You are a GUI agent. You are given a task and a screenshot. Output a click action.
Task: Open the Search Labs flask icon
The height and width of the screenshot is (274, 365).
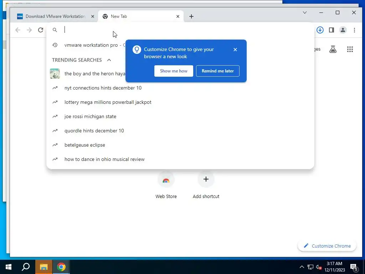tap(333, 49)
